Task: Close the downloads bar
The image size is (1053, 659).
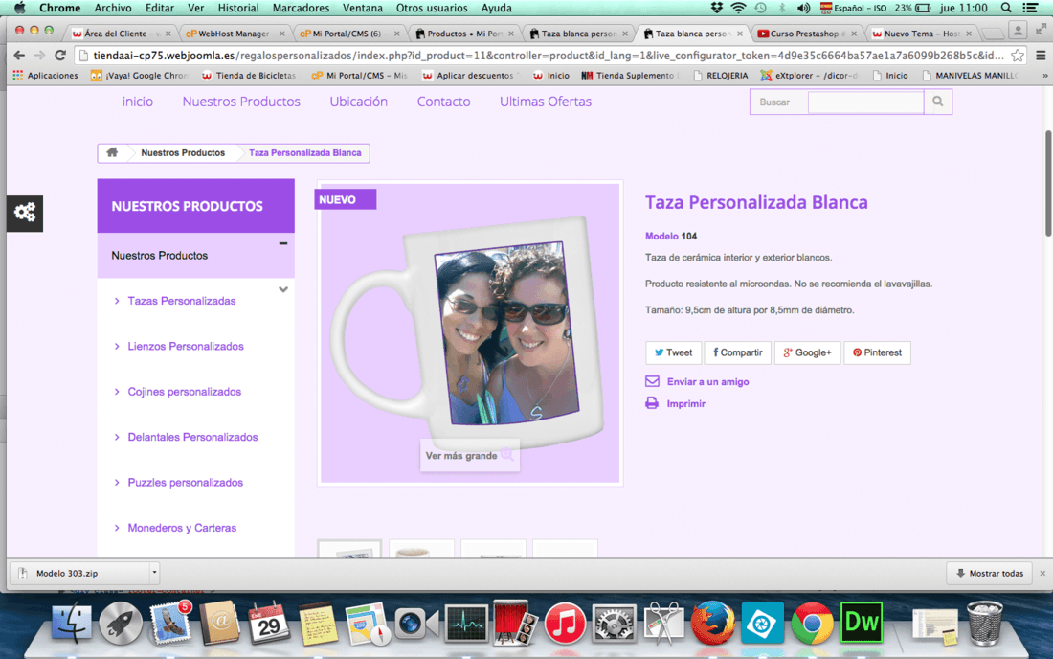Action: [x=1042, y=573]
